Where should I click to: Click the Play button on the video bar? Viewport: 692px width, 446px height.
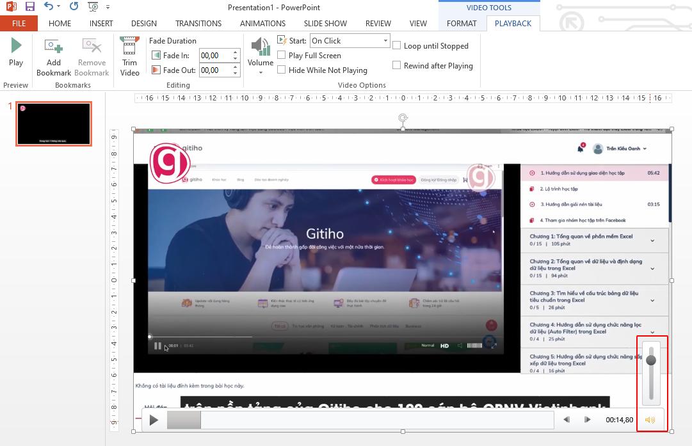153,420
